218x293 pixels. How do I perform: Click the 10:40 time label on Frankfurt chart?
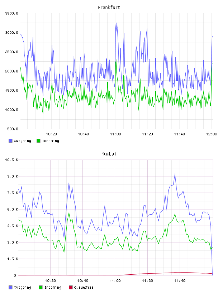click(x=84, y=134)
